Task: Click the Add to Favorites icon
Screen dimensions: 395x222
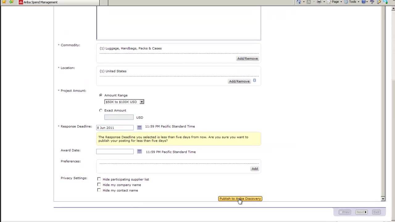Action: [x=11, y=2]
